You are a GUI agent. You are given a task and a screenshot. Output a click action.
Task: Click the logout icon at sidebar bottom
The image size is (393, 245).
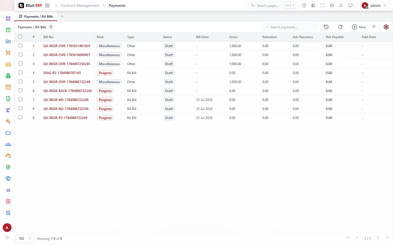coord(7,237)
